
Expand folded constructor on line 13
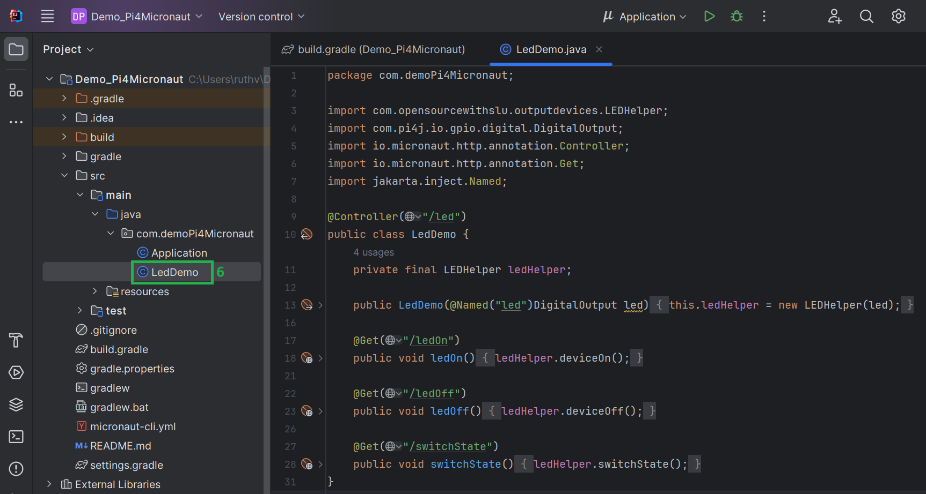[x=320, y=305]
